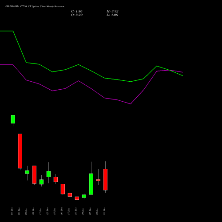
Task: Select the green candlestick for 11 Dec
Action: coord(41,182)
